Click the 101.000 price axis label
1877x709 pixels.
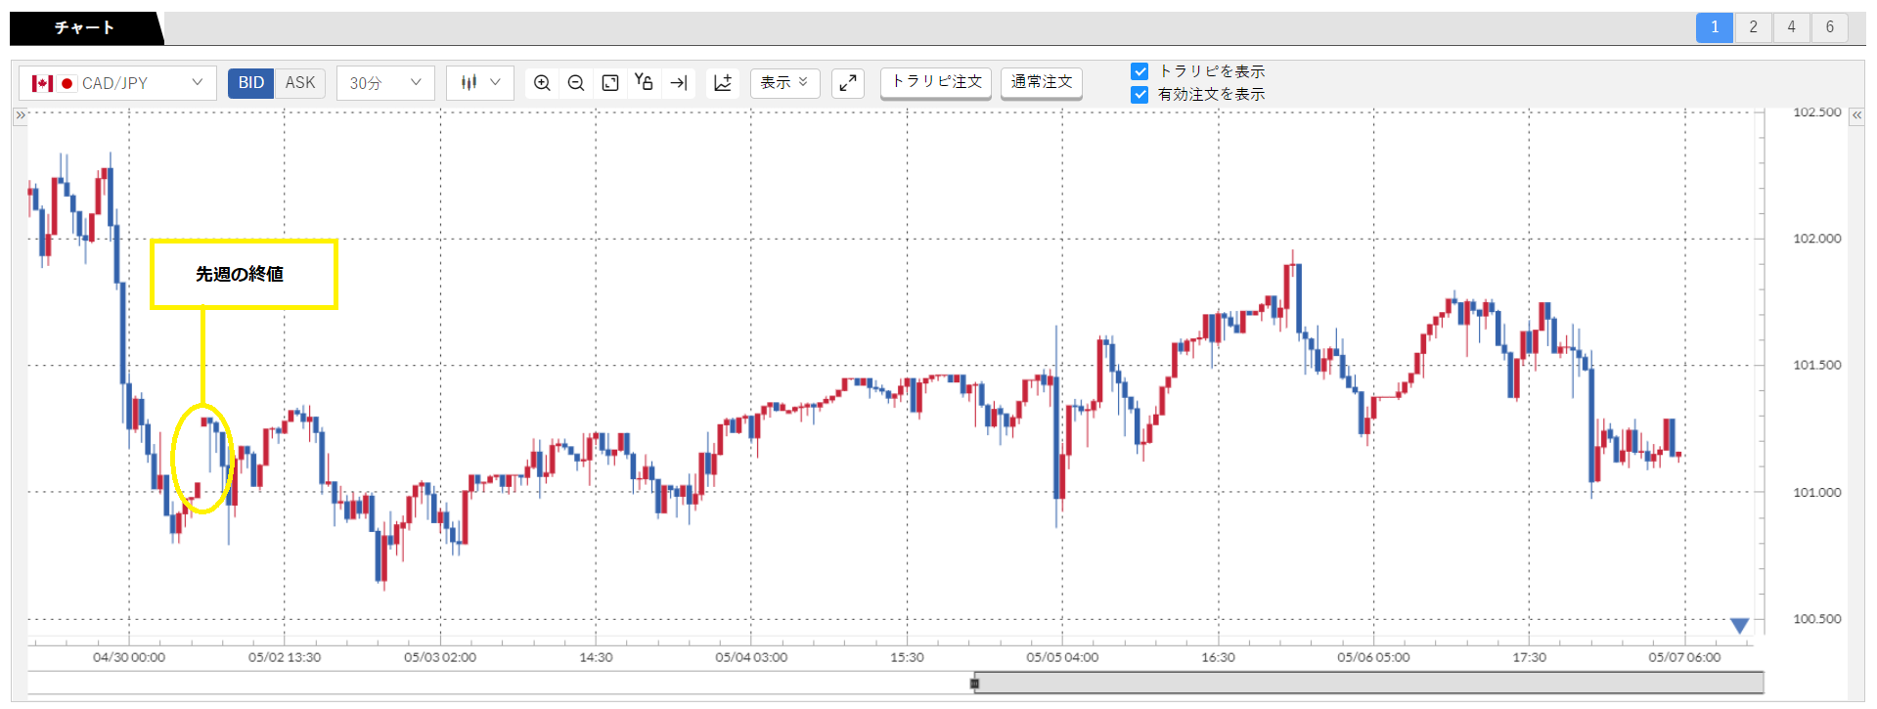click(x=1816, y=493)
